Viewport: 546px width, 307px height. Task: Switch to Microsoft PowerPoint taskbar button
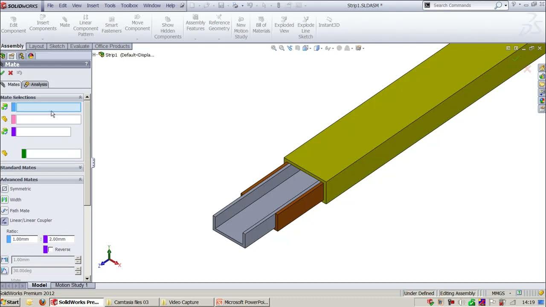click(x=242, y=302)
